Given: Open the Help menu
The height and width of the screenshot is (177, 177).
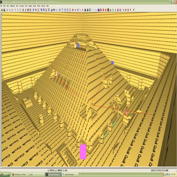Looking at the screenshot, I should (48, 6).
